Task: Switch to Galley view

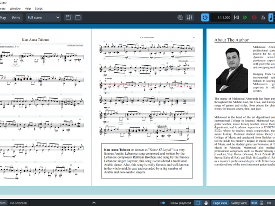Action: pos(239,203)
